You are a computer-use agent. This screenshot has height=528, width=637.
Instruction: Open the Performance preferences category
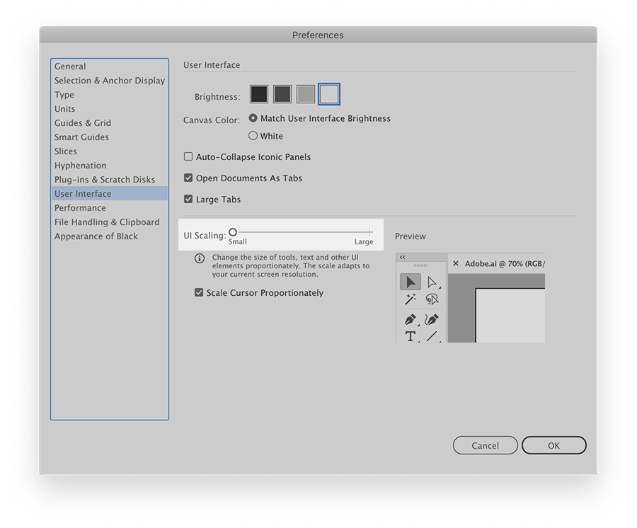tap(110, 208)
